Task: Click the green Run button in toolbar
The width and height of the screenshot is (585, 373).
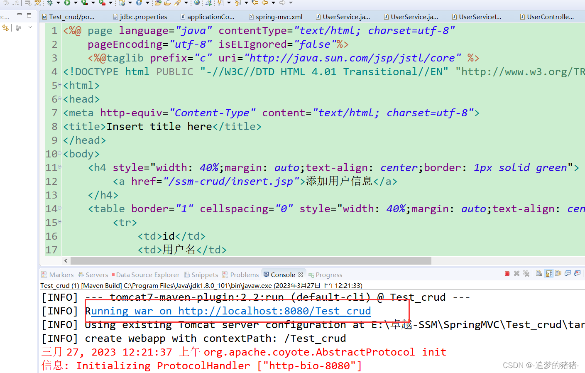Action: click(67, 2)
